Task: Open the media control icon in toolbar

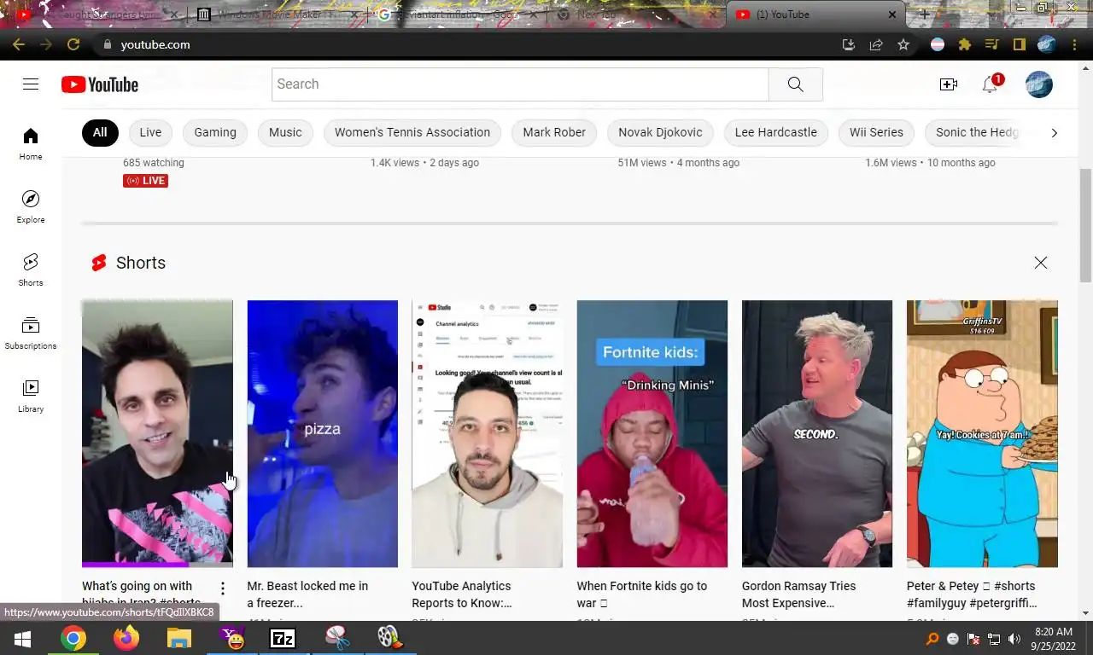Action: point(991,44)
